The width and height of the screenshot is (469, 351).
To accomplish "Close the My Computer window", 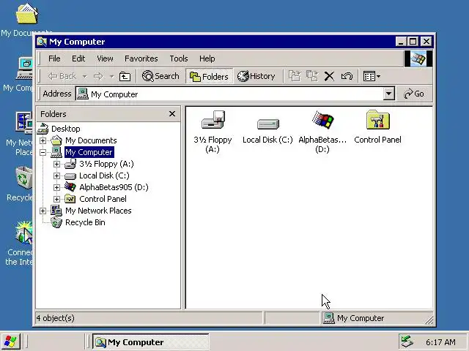I will (426, 42).
